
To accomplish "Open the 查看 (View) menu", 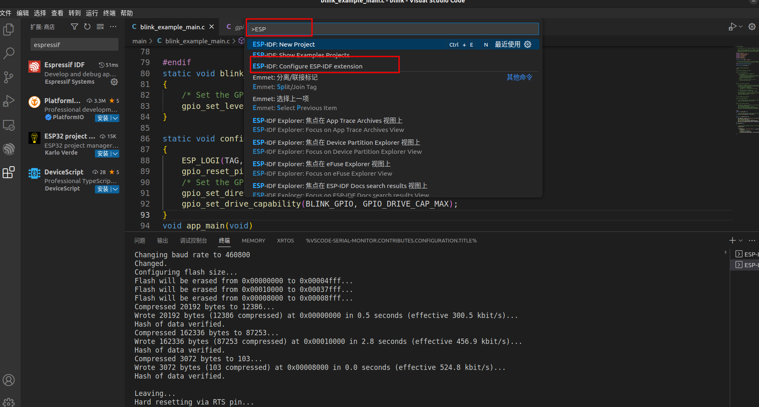I will (x=57, y=13).
